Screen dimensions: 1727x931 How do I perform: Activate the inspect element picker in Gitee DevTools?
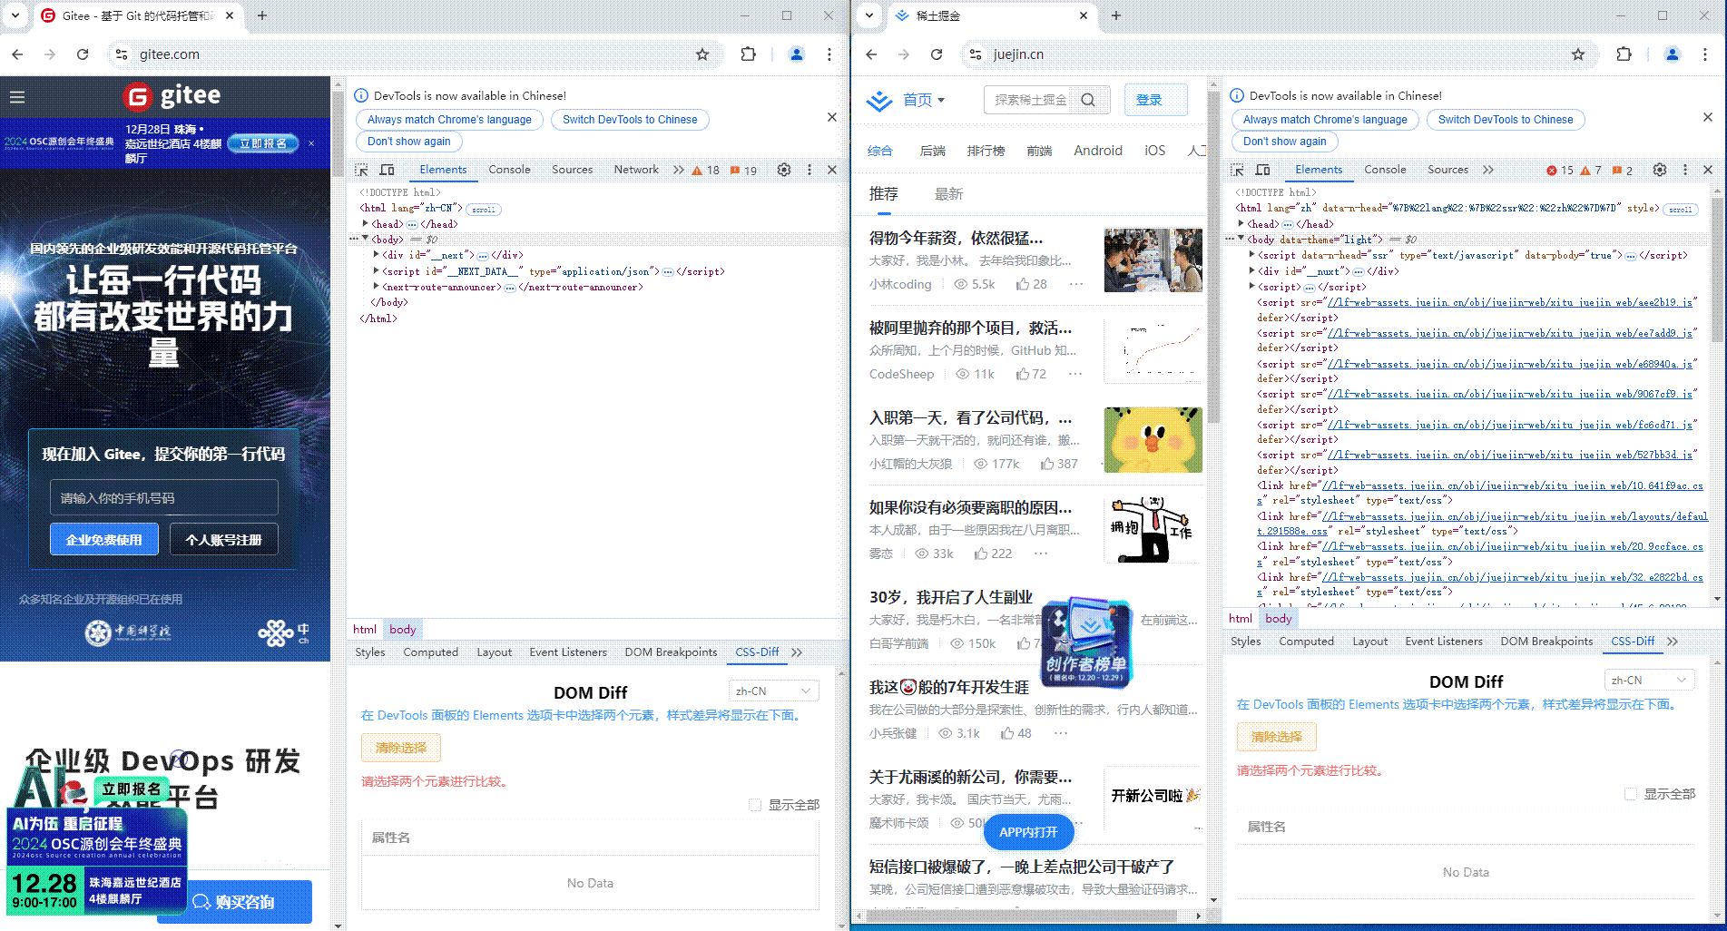point(361,170)
